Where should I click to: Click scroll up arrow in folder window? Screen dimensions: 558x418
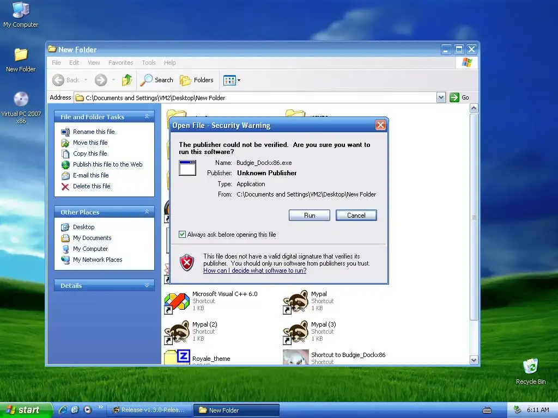point(474,108)
